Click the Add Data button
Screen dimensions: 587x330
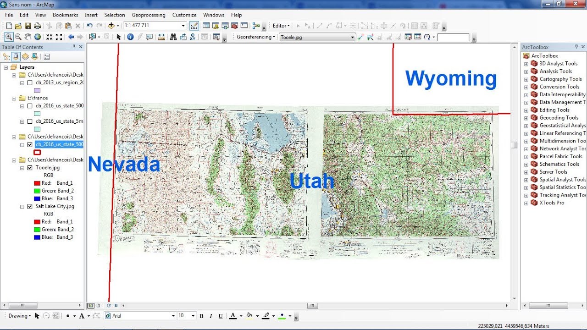111,26
